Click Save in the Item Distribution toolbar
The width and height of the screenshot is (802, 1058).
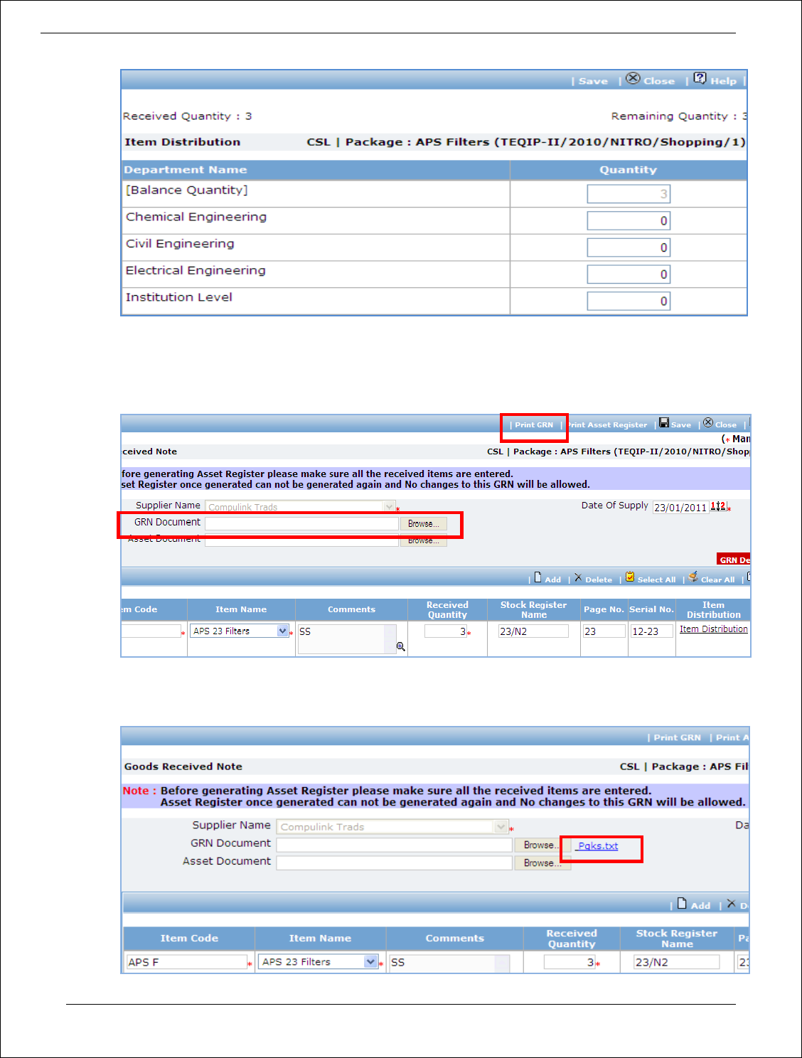coord(593,81)
